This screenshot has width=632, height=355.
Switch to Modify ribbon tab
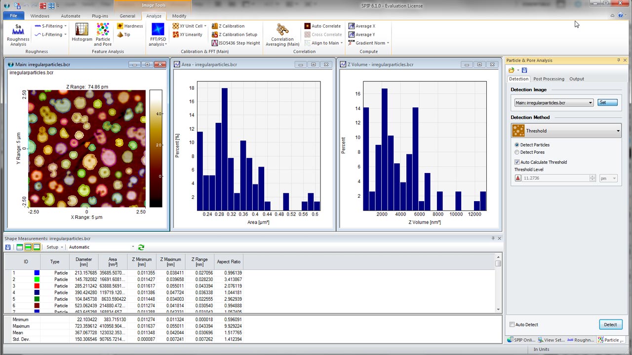(179, 16)
